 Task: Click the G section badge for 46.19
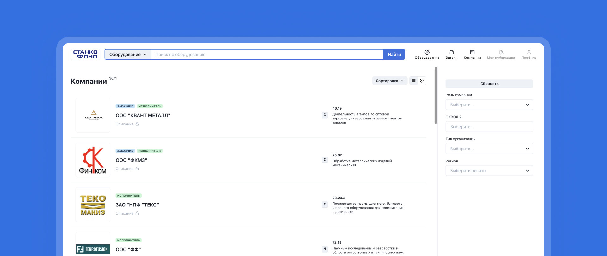(325, 115)
